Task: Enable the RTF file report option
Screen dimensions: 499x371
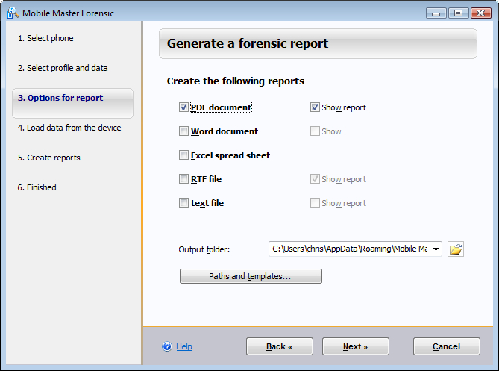Action: coord(183,179)
